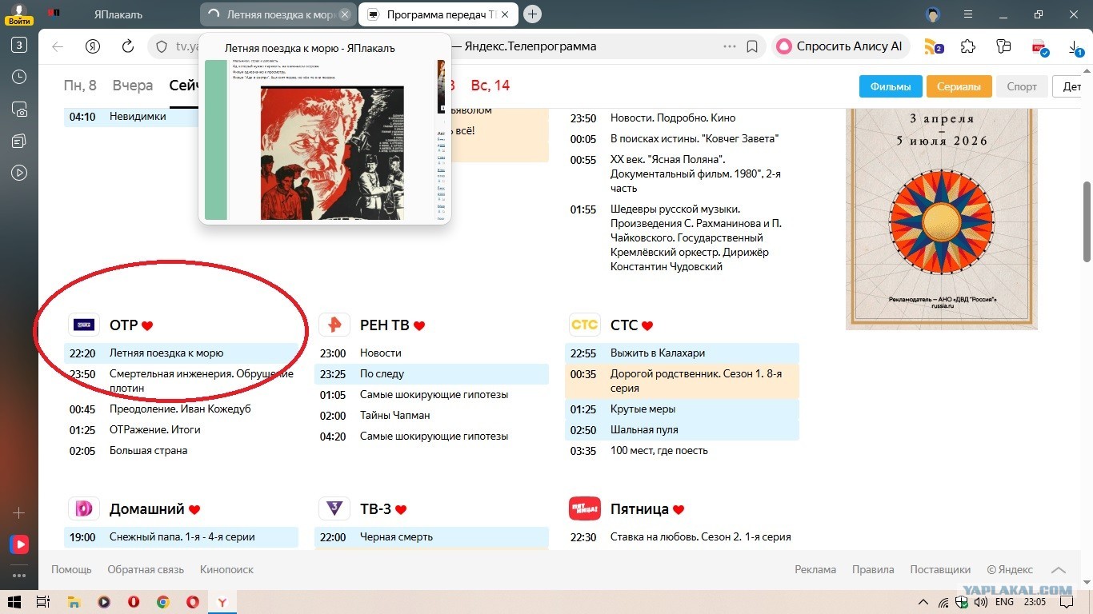Select the Вчера day tab
Viewport: 1093px width, 614px height.
(133, 86)
